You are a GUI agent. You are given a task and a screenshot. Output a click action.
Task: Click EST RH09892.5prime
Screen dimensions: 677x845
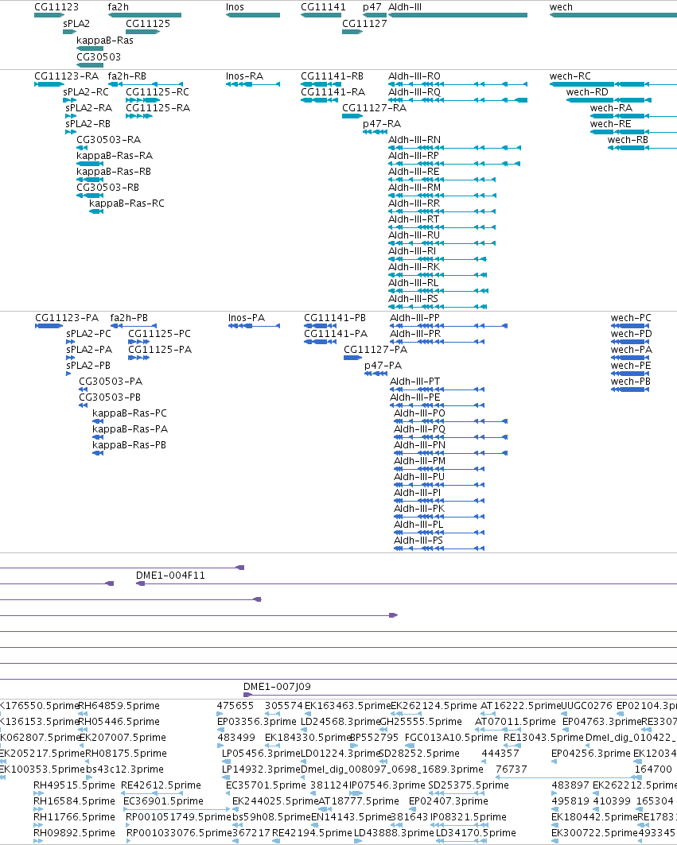click(75, 833)
